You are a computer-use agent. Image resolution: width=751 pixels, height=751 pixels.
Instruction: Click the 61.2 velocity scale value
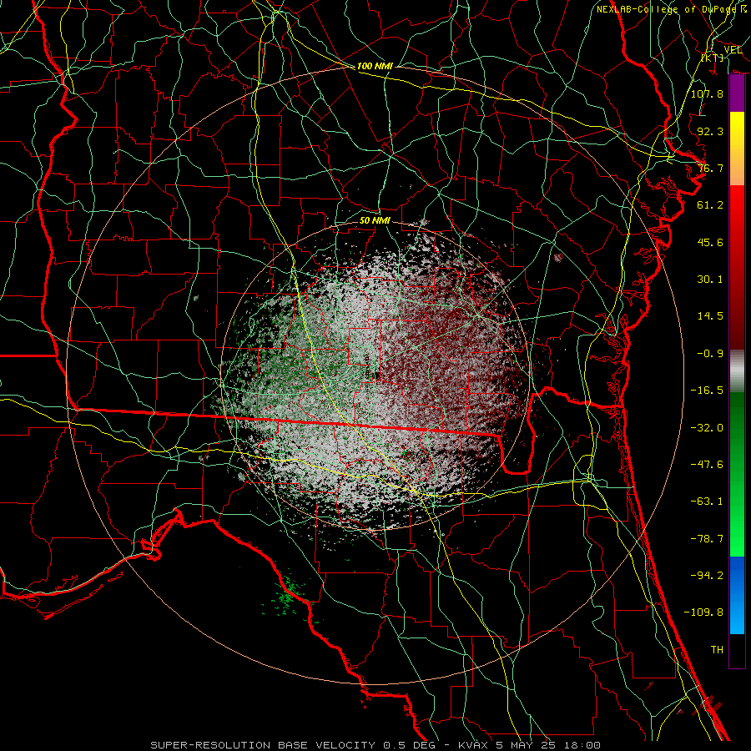(710, 205)
